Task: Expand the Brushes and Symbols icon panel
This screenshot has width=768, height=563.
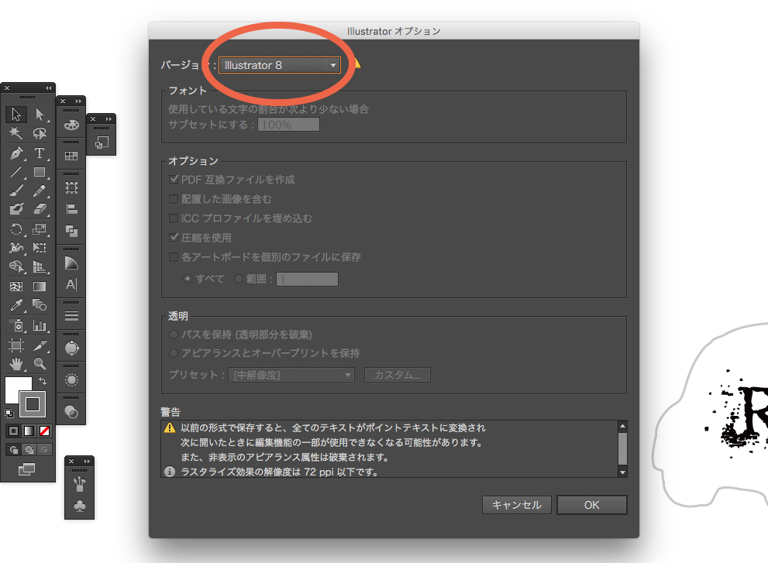Action: pos(87,462)
